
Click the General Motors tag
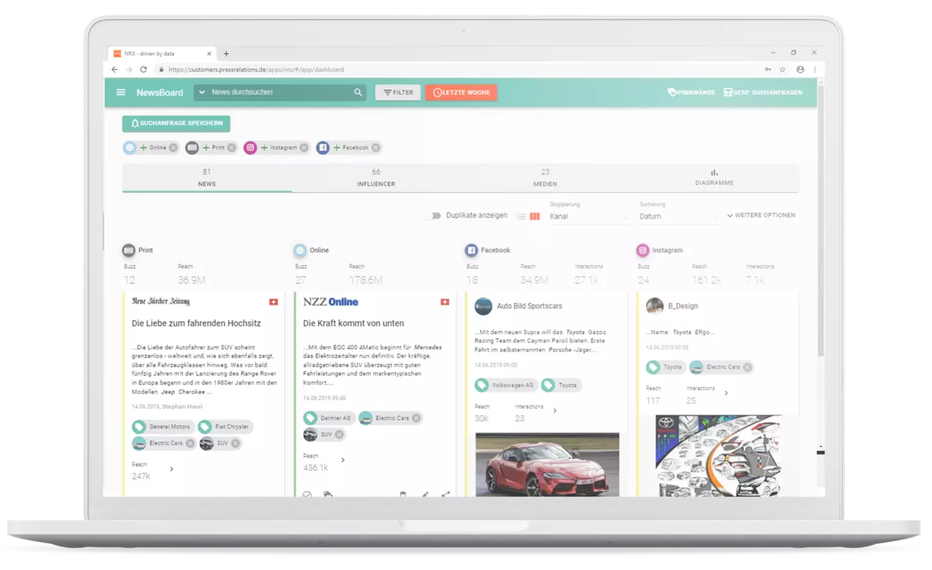click(164, 427)
